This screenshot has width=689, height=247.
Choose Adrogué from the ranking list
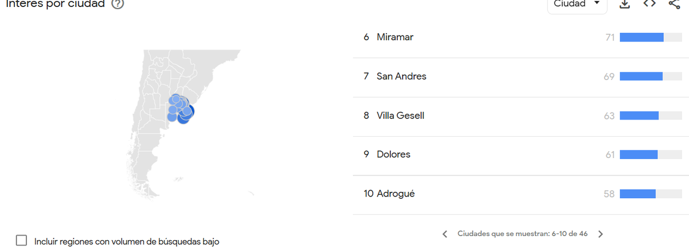pyautogui.click(x=396, y=194)
